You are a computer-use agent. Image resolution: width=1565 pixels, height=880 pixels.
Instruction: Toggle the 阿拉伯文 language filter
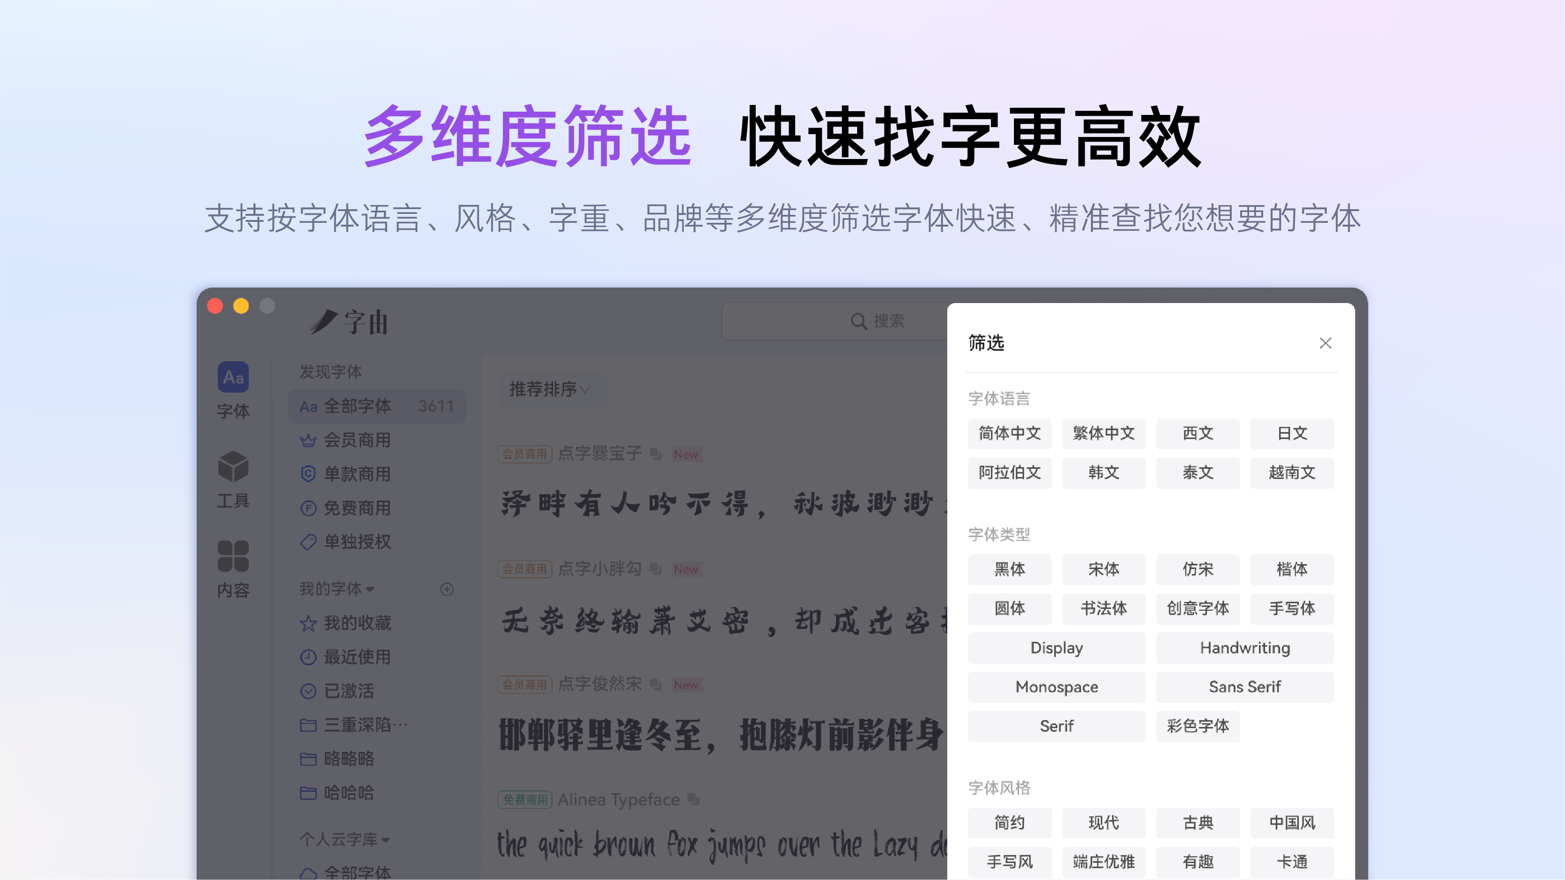[x=1010, y=472]
